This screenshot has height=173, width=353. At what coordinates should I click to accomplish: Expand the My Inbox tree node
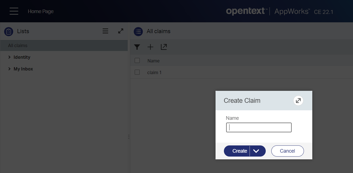point(9,69)
